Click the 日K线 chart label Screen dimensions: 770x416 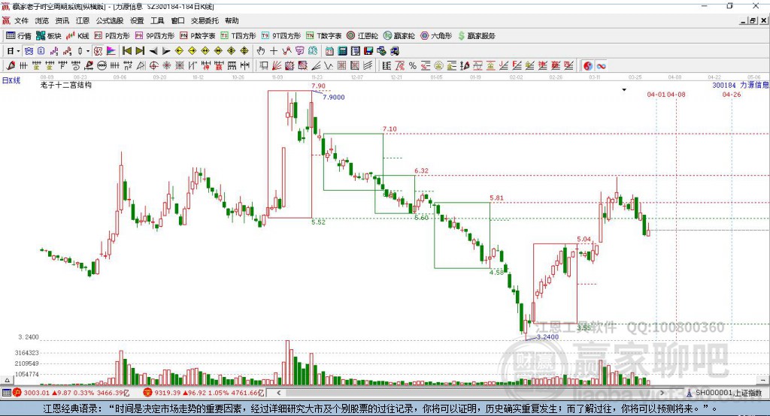[11, 80]
